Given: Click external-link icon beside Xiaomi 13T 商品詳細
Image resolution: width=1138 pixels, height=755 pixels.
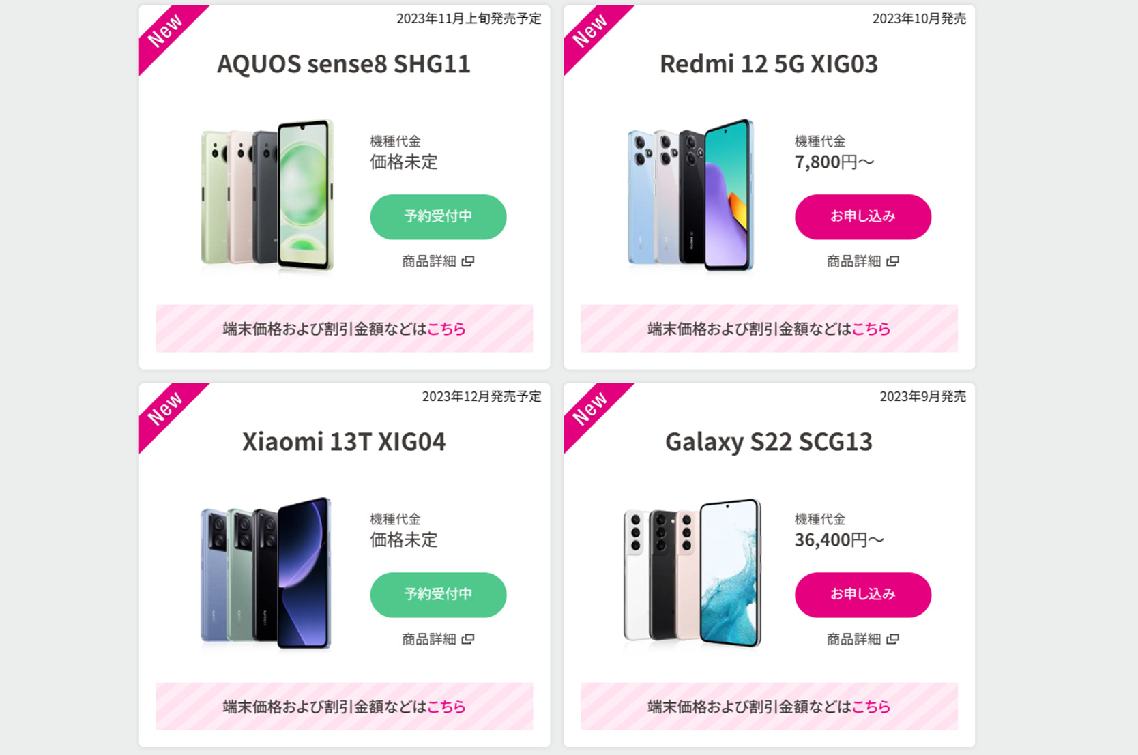Looking at the screenshot, I should click(468, 639).
